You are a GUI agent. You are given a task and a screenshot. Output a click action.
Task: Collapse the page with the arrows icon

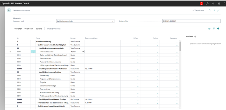coord(218,10)
